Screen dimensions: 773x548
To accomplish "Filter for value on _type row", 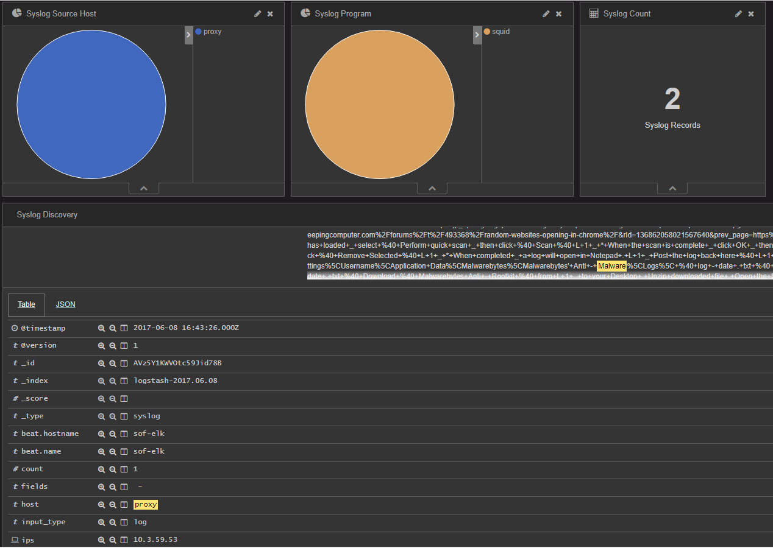I will pos(102,416).
